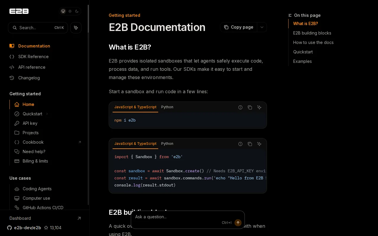This screenshot has width=378, height=236.
Task: Click the Copy page button
Action: [239, 27]
